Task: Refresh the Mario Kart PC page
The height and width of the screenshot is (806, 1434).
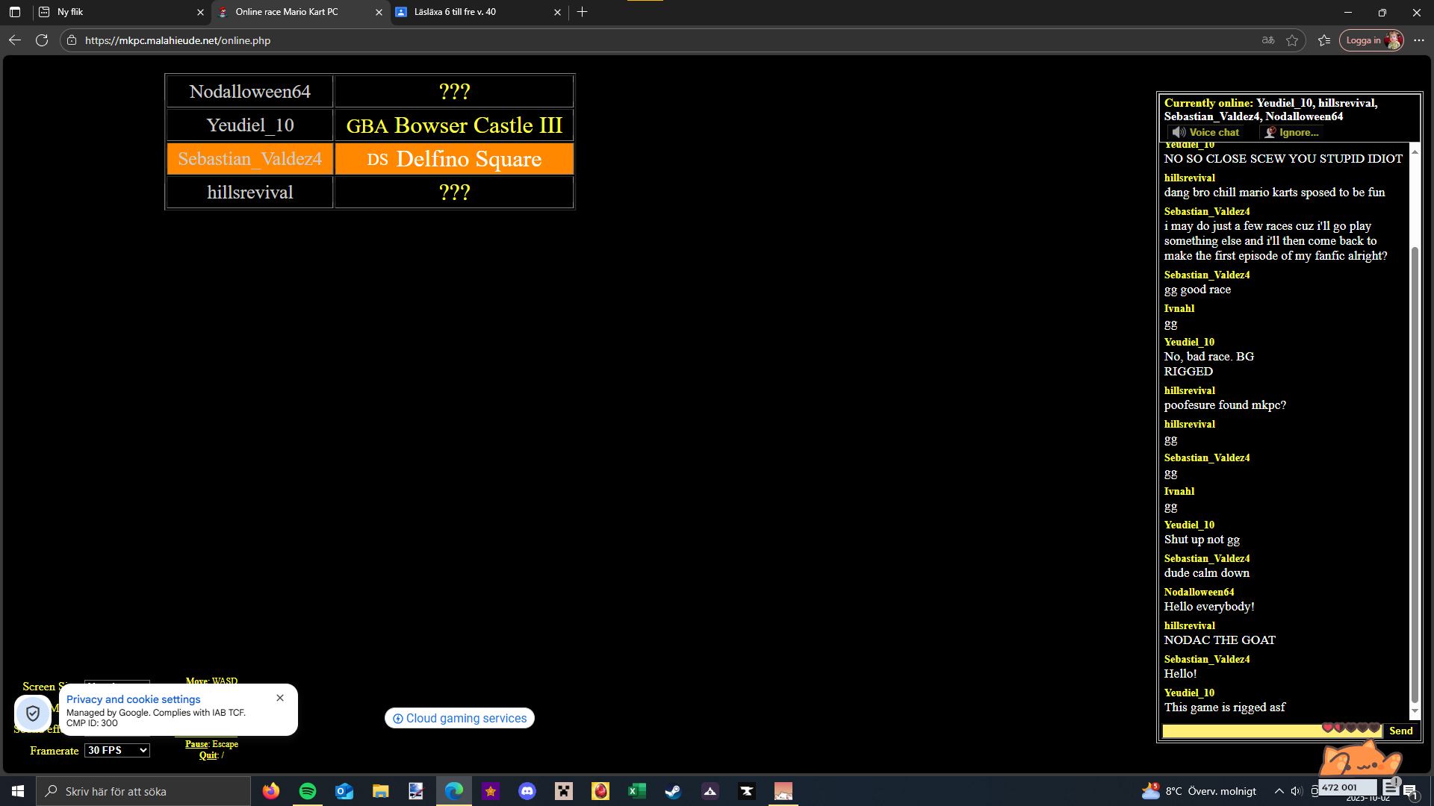Action: [x=42, y=40]
